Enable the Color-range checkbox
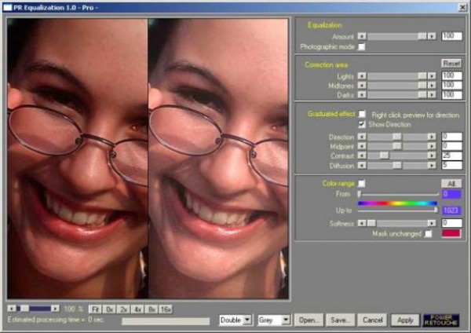Viewport: 471px width, 333px height. (x=362, y=182)
